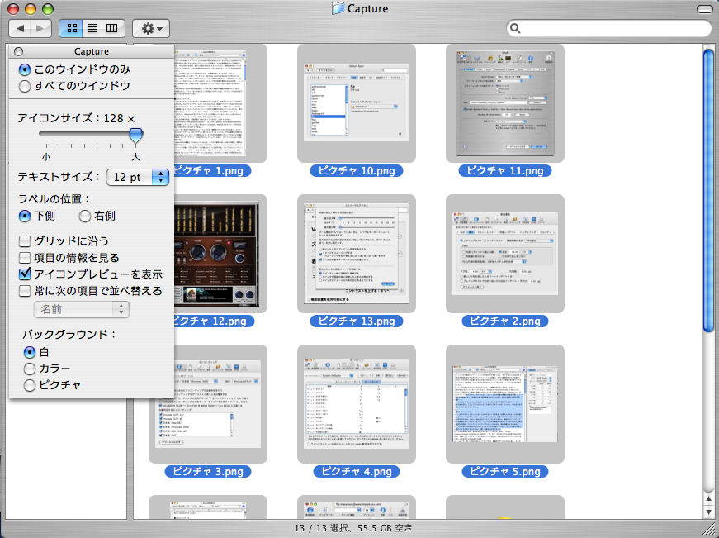Switch to list view mode
719x538 pixels.
coord(92,28)
